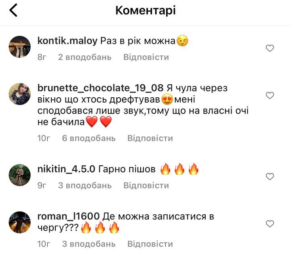View the 6 likes on brunette_chocolate_19_08's comment
The image size is (291, 257).
tap(89, 138)
